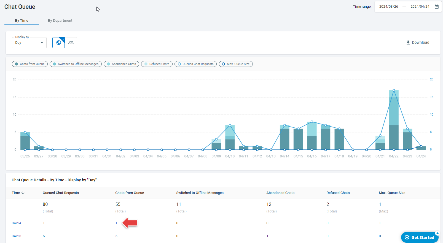Click the total value 55
443x243 pixels.
118,204
